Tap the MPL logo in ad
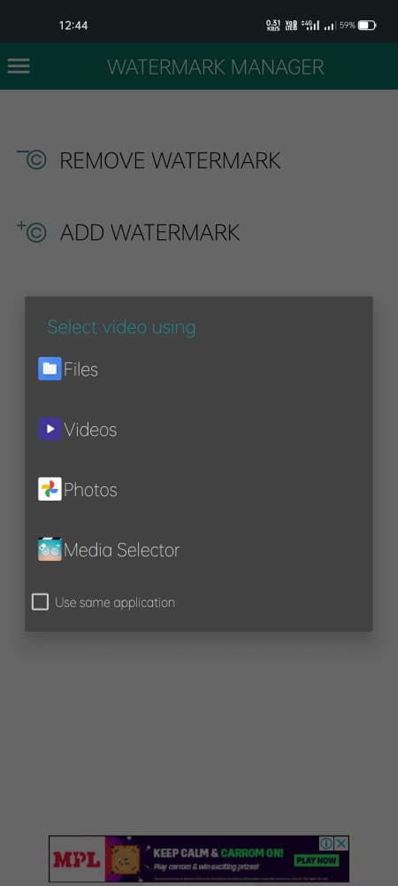Image resolution: width=398 pixels, height=886 pixels. [x=77, y=860]
